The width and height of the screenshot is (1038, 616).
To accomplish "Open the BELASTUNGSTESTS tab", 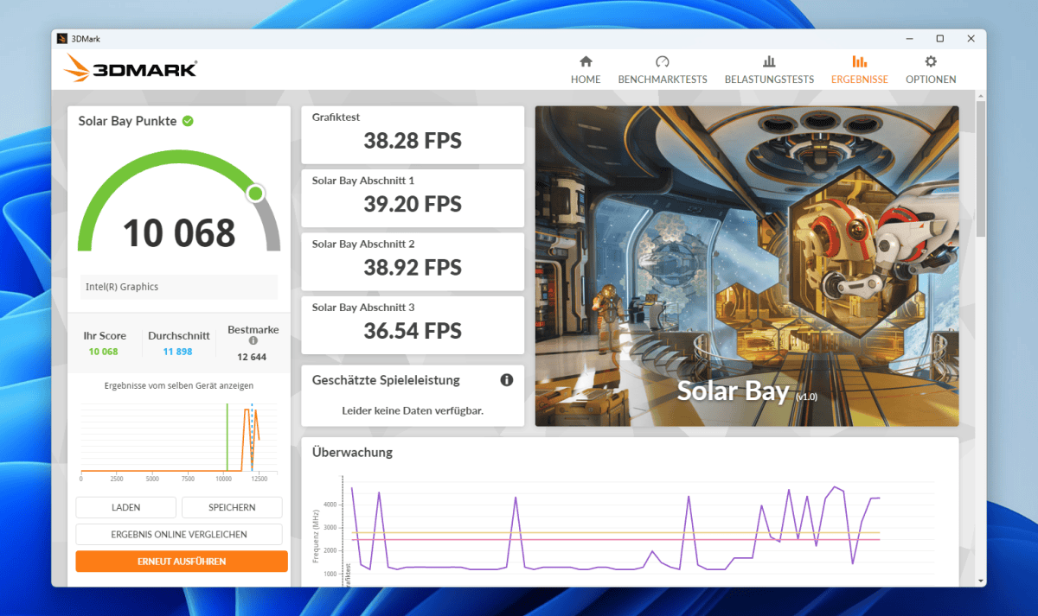I will coord(769,70).
